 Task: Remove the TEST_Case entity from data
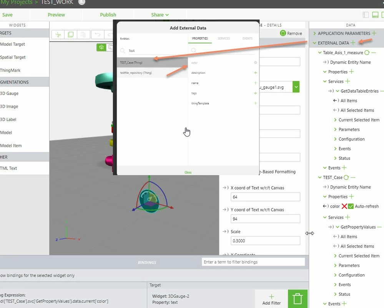tap(353, 177)
